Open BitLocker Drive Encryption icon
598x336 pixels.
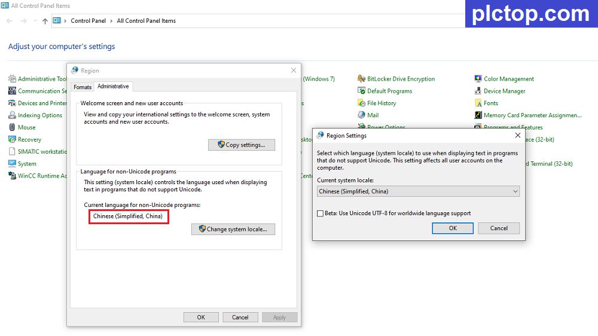point(362,79)
